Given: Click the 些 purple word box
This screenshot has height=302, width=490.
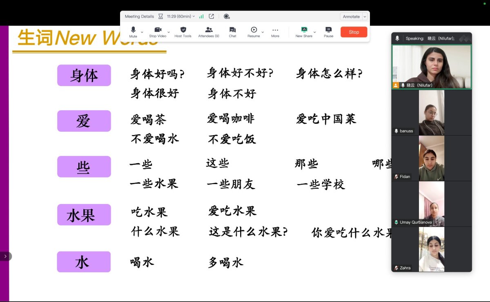Looking at the screenshot, I should [84, 167].
